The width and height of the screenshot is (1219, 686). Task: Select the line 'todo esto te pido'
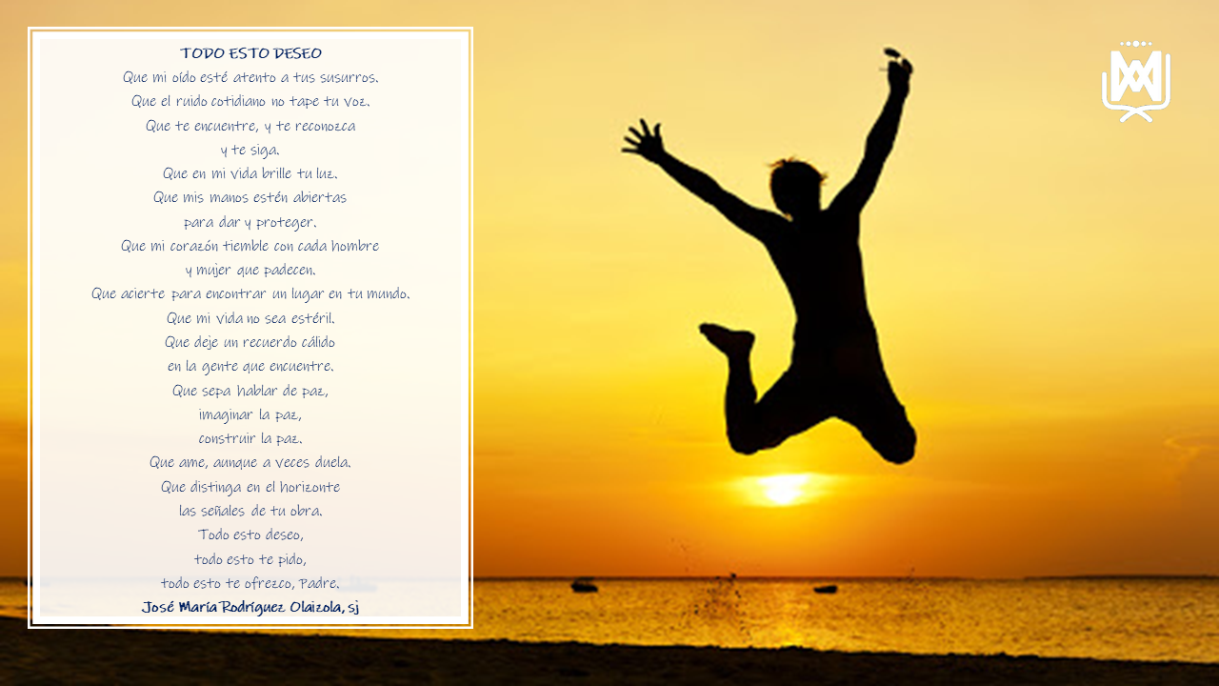[250, 559]
